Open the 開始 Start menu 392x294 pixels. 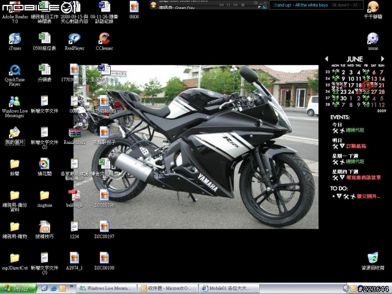[18, 288]
